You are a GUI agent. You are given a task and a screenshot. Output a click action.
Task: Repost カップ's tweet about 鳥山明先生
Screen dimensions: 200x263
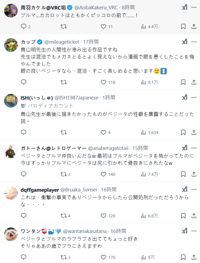point(63,82)
